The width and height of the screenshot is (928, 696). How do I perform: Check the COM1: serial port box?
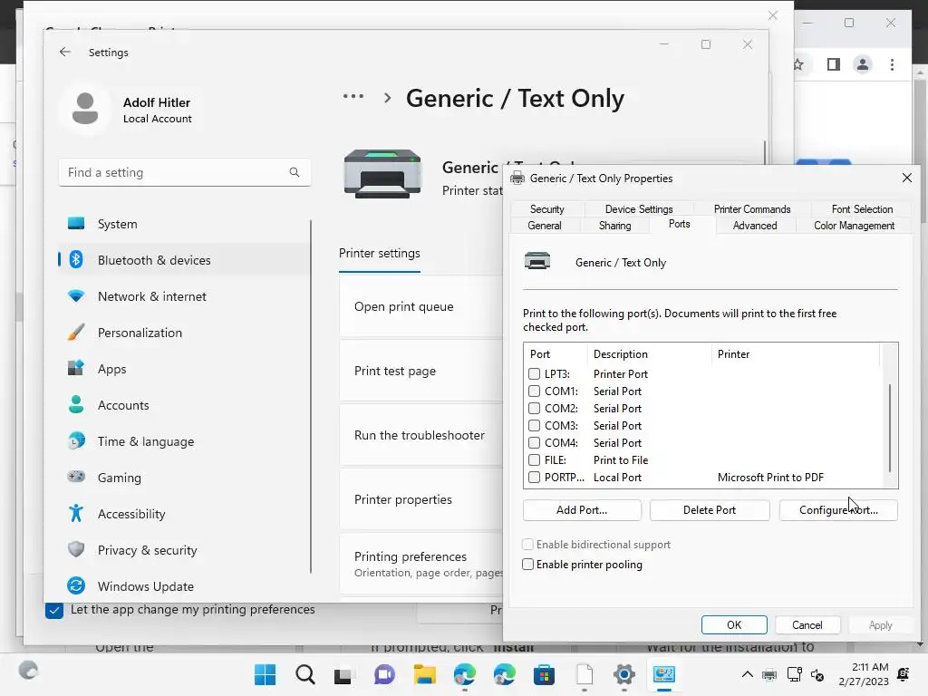point(534,391)
